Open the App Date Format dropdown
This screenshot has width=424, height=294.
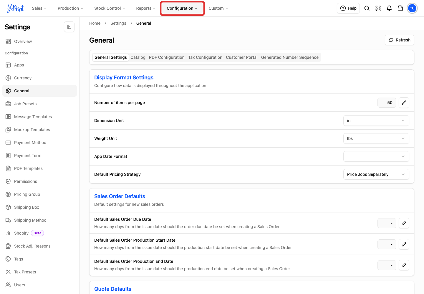click(376, 156)
